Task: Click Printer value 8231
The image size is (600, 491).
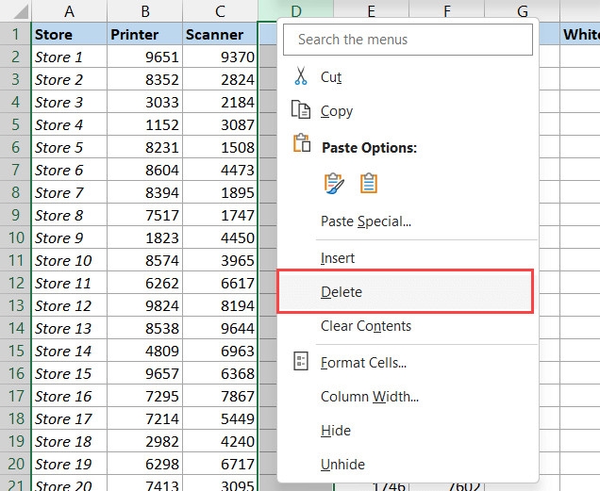Action: [145, 147]
